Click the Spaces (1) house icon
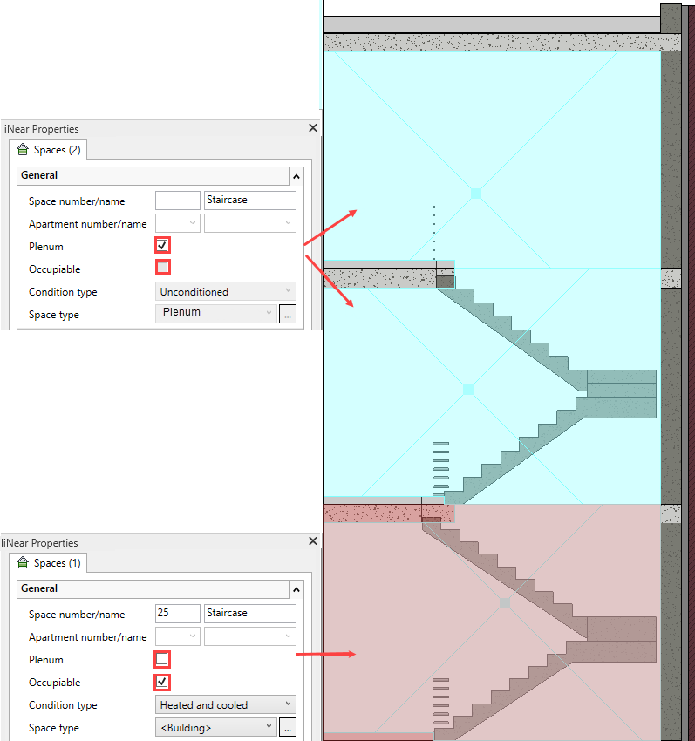Viewport: 695px width, 741px height. (23, 563)
